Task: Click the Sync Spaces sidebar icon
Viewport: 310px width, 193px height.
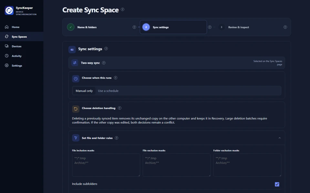Action: [x=7, y=36]
